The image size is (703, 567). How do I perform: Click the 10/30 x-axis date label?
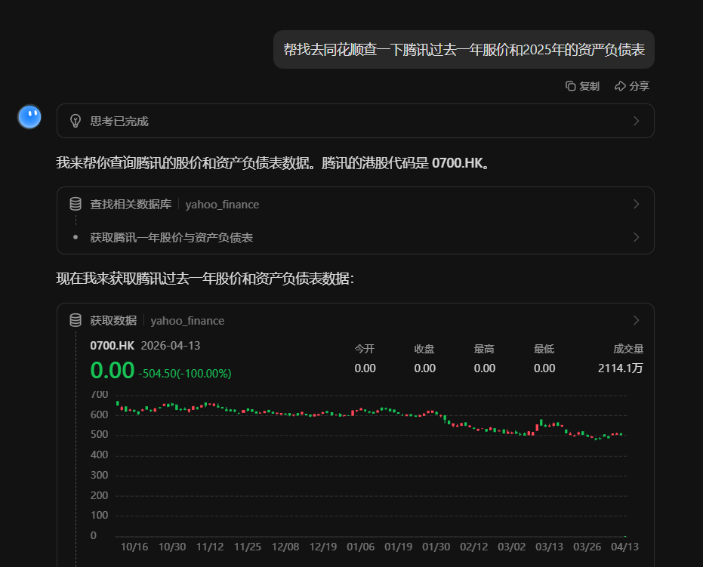[171, 547]
